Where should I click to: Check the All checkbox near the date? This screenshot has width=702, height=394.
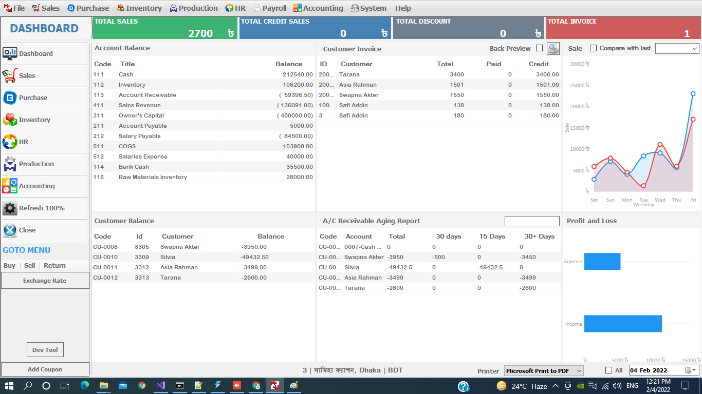click(609, 370)
